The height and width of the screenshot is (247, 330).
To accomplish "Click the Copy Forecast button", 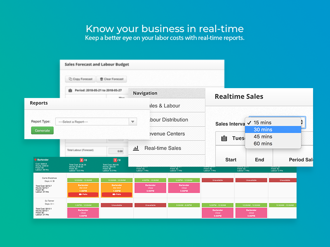I will (x=80, y=79).
